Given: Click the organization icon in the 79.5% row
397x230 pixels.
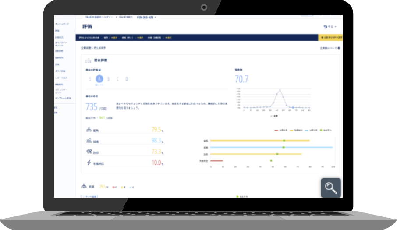Looking at the screenshot, I should pyautogui.click(x=89, y=130).
